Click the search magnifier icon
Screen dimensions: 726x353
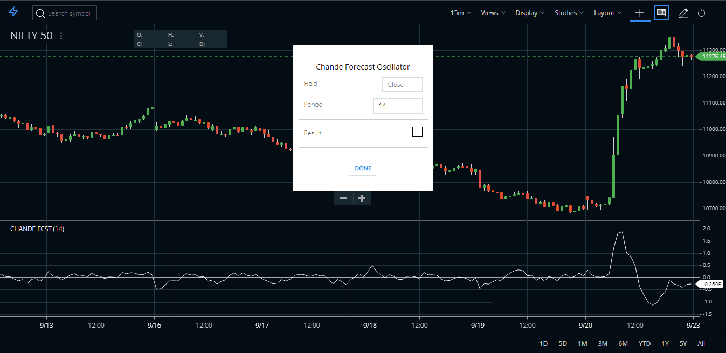(40, 13)
